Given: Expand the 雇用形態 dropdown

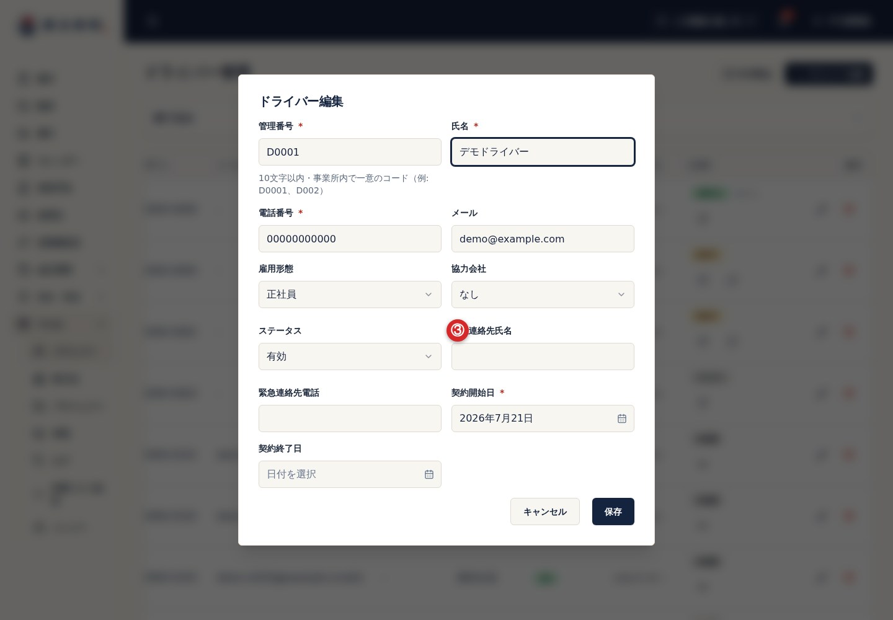Looking at the screenshot, I should coord(350,294).
